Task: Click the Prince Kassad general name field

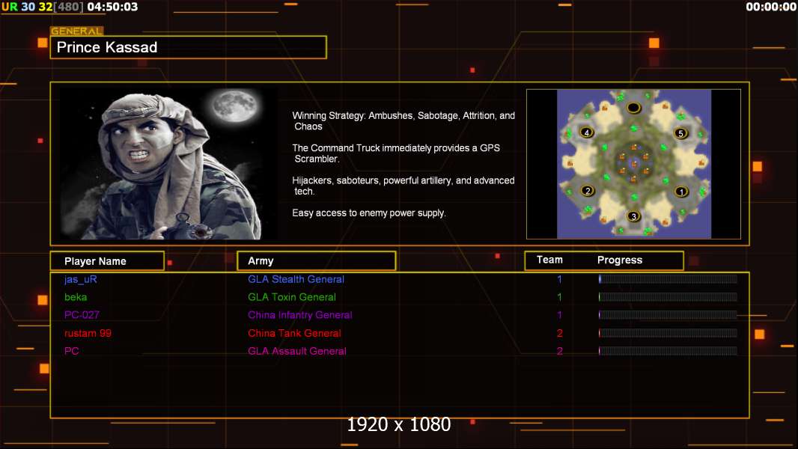Action: [189, 47]
